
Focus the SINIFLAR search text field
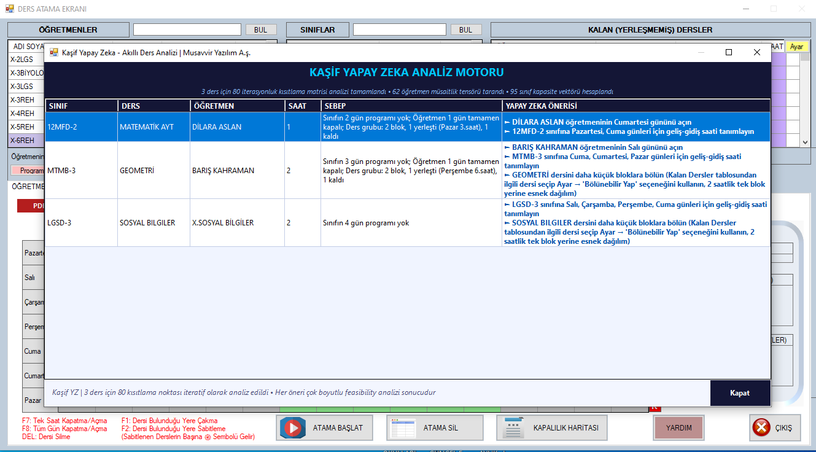click(400, 29)
